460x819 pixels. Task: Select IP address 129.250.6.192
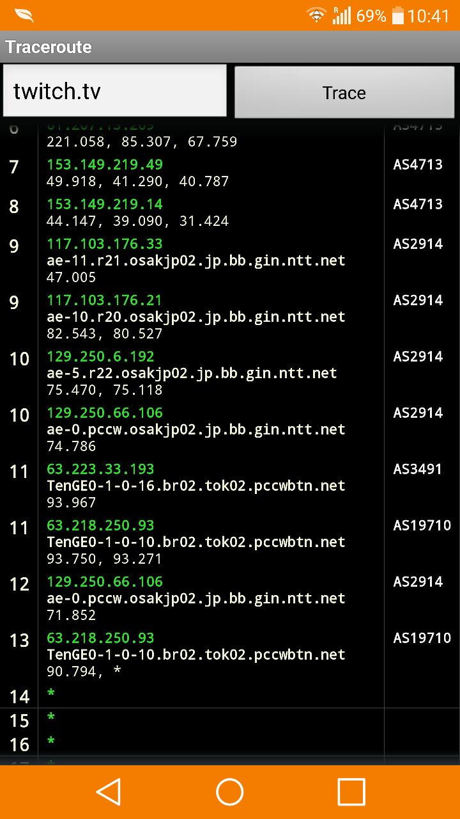tap(100, 356)
